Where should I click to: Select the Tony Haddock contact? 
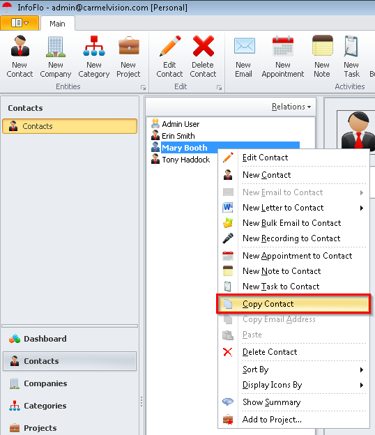coord(186,160)
